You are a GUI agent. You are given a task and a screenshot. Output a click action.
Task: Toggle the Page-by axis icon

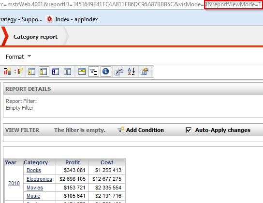point(82,72)
